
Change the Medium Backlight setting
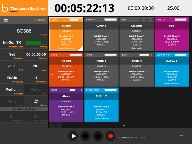(x=12, y=90)
